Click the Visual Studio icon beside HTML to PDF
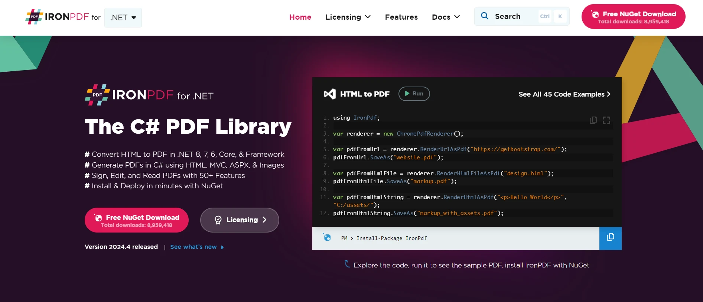Viewport: 703px width, 302px height. pyautogui.click(x=330, y=94)
